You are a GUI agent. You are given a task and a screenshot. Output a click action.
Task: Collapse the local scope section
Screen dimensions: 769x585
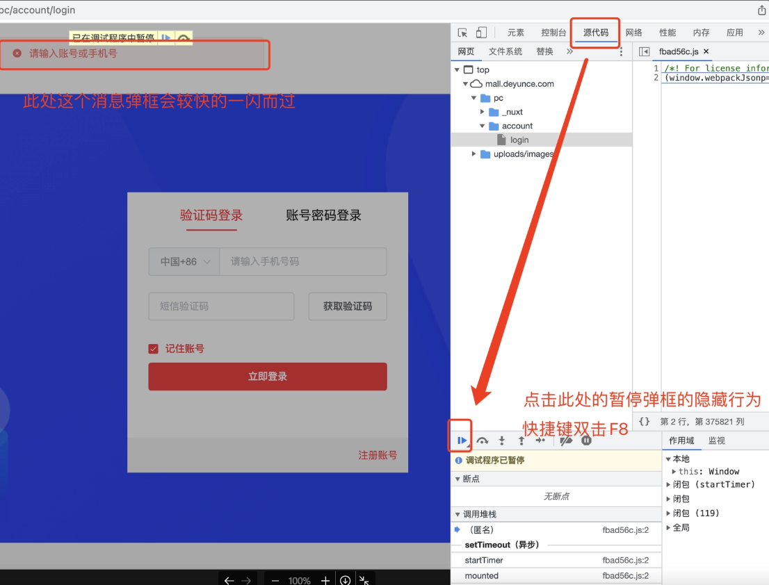pyautogui.click(x=668, y=459)
